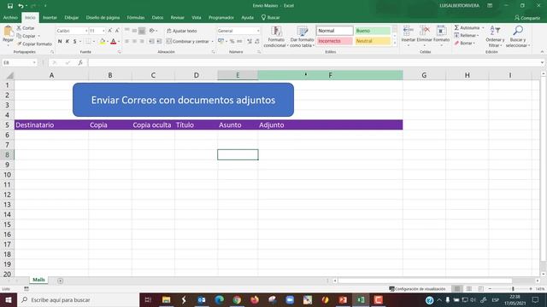This screenshot has height=307, width=547.
Task: Click the Compartir button
Action: point(527,18)
